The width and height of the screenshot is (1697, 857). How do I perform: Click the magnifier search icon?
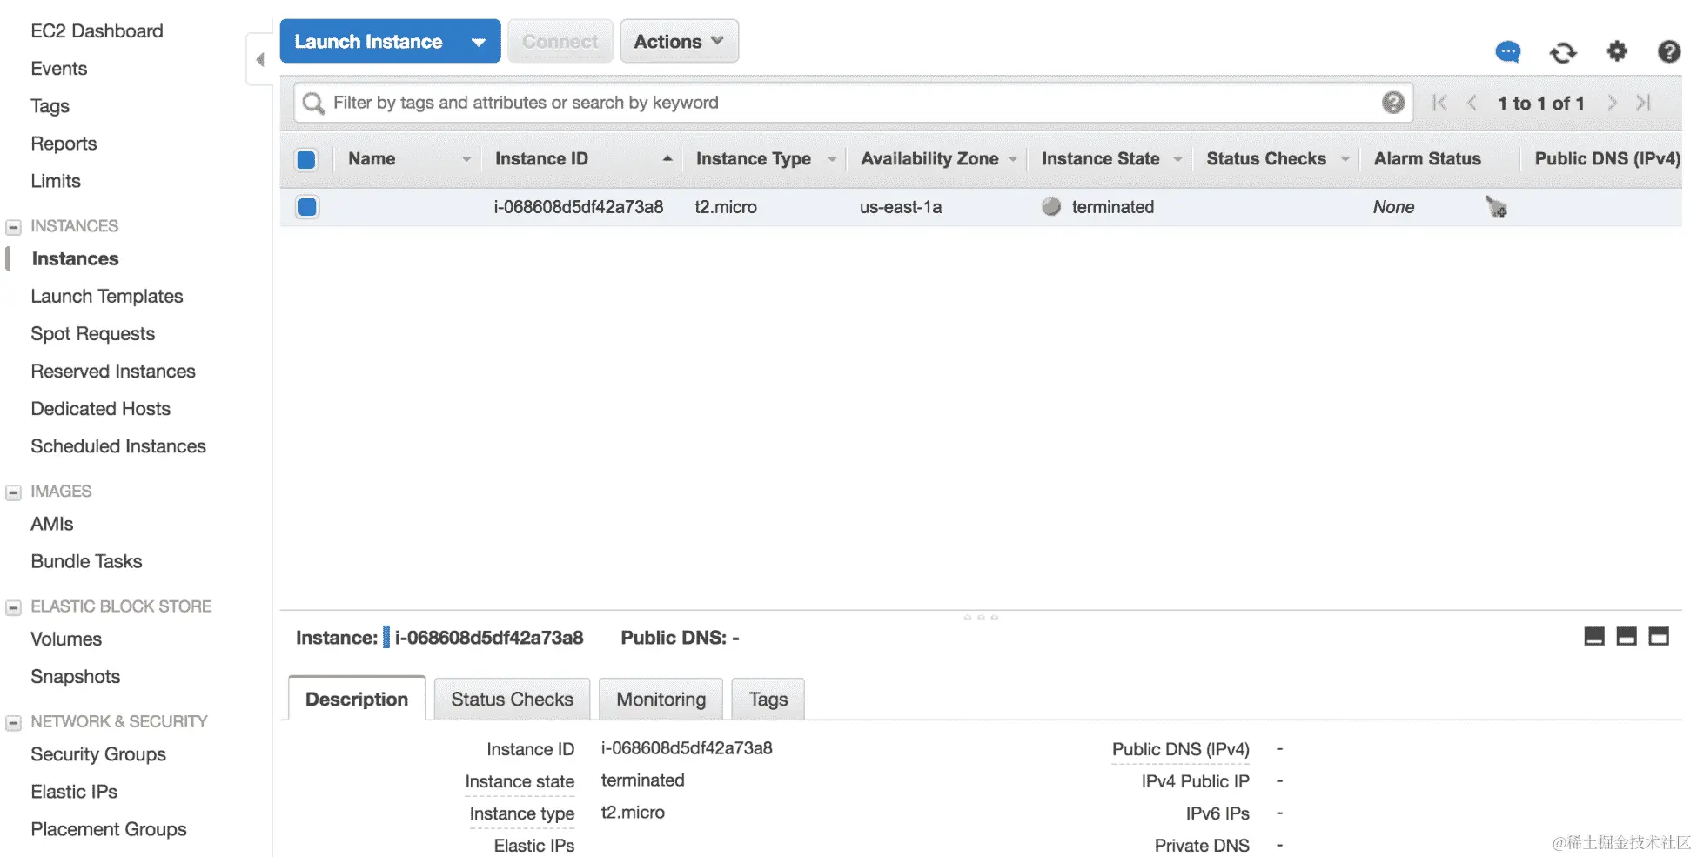point(312,104)
